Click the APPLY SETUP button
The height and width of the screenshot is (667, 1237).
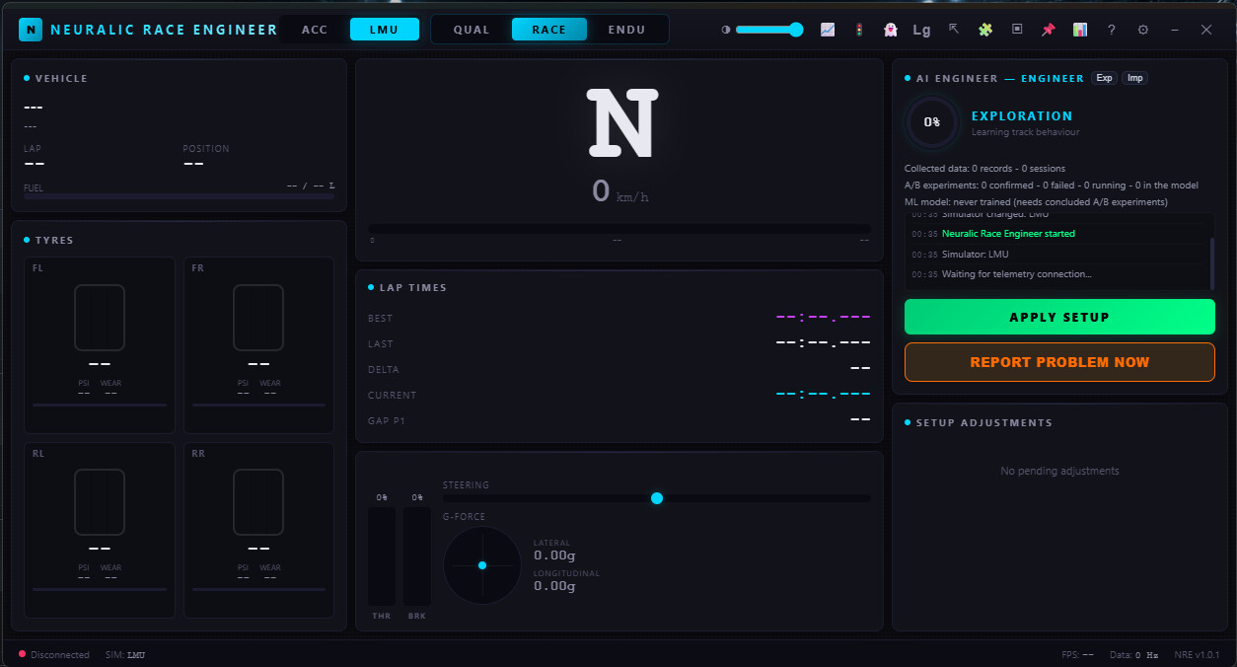[x=1059, y=318]
